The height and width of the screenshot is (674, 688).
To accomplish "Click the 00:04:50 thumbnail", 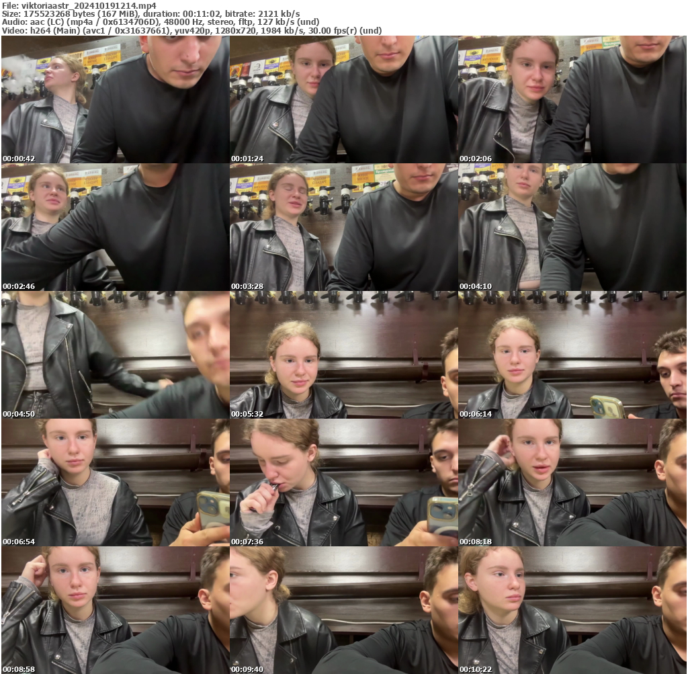I will 115,355.
